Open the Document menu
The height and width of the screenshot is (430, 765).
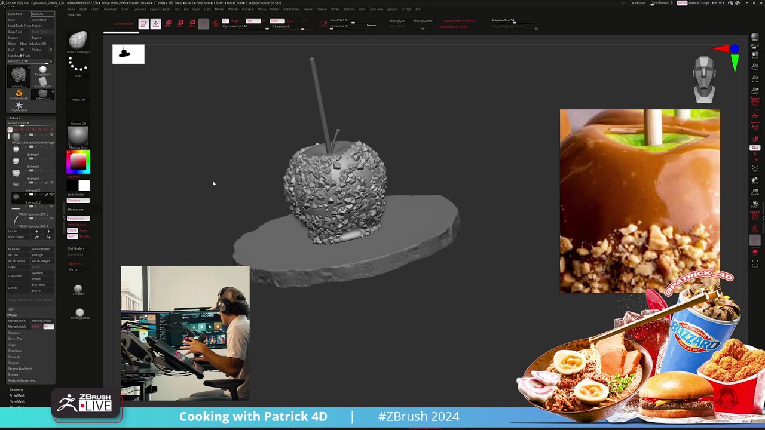tap(110, 9)
